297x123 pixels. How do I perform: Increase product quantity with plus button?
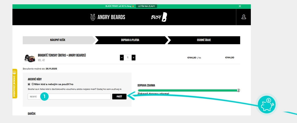(133, 58)
